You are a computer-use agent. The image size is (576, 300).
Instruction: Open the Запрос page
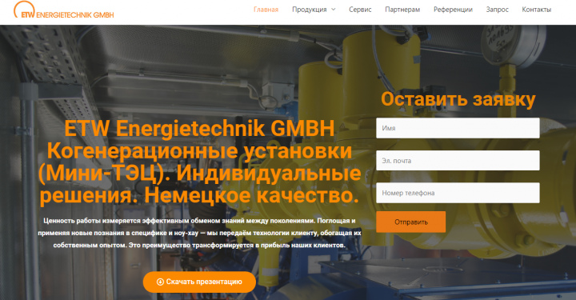click(497, 10)
